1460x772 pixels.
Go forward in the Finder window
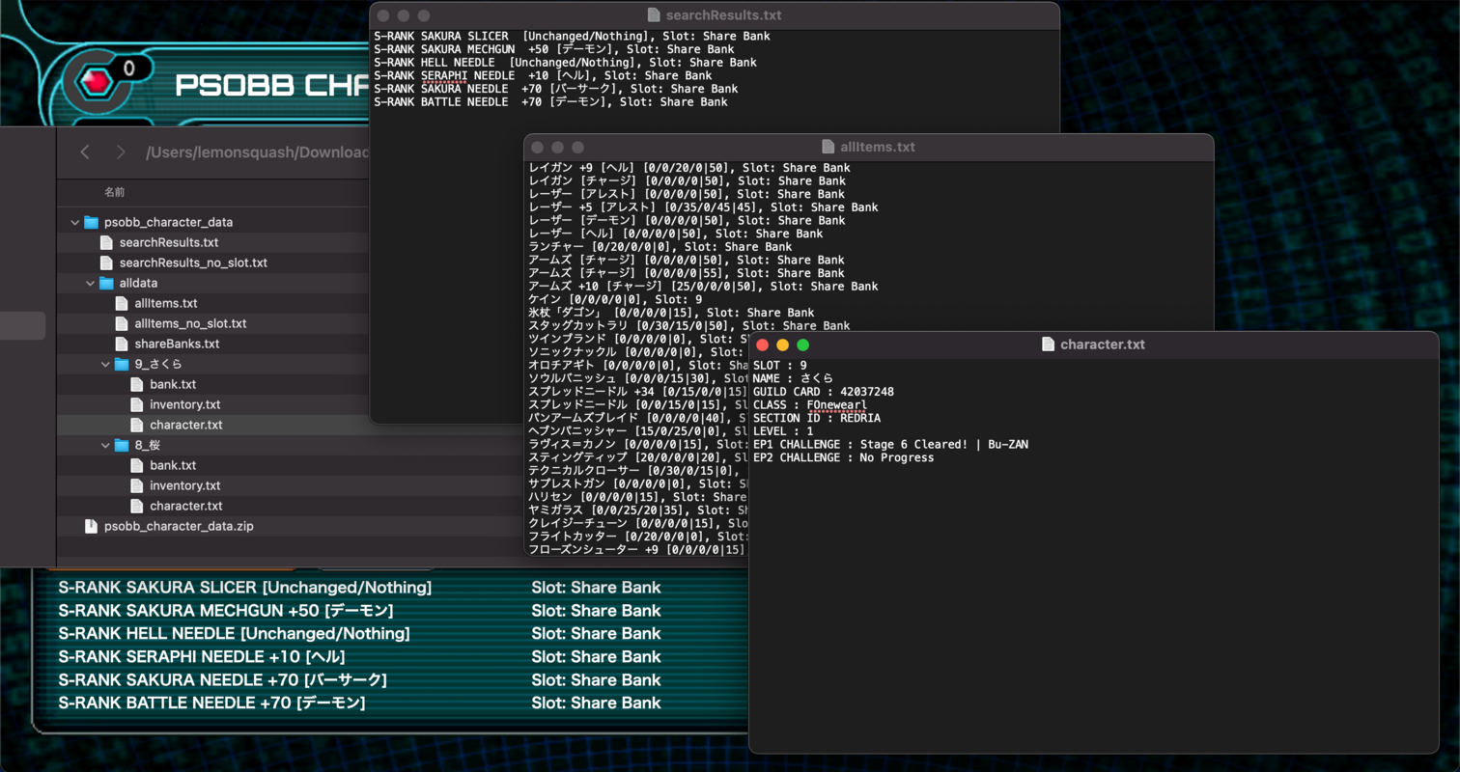click(x=120, y=152)
